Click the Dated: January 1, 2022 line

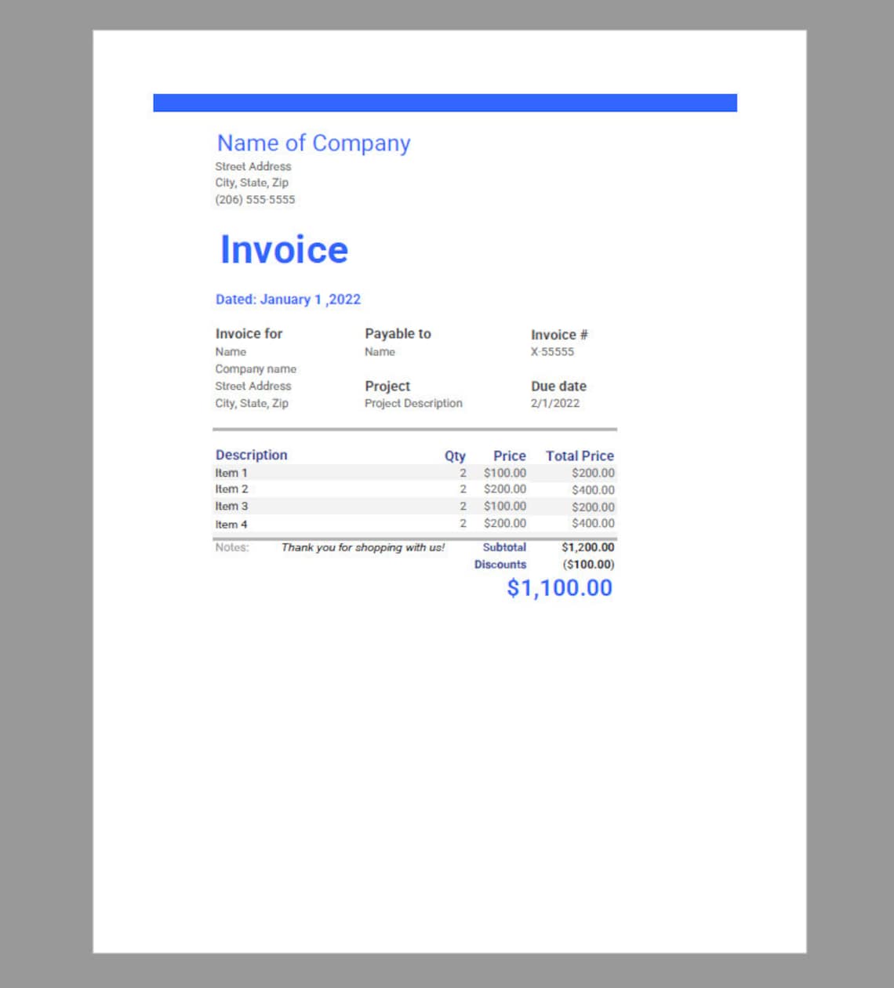[x=288, y=299]
